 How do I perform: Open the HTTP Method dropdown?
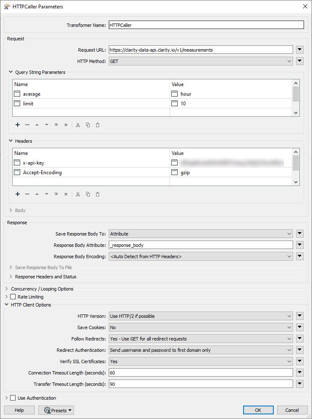click(200, 61)
